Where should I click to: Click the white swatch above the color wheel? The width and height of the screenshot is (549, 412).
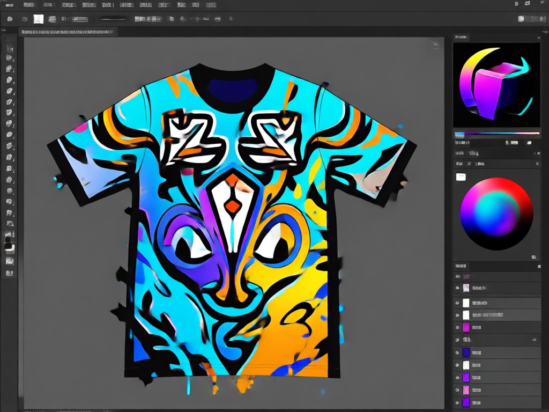coord(461,177)
